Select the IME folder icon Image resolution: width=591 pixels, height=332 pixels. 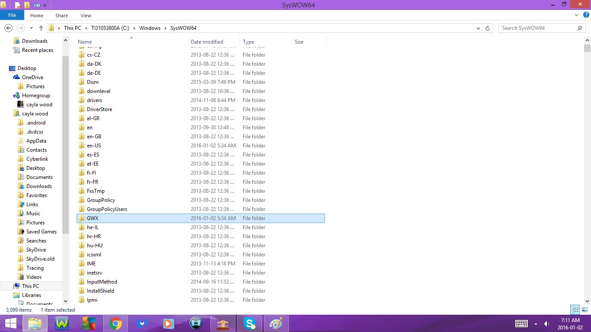(x=82, y=264)
